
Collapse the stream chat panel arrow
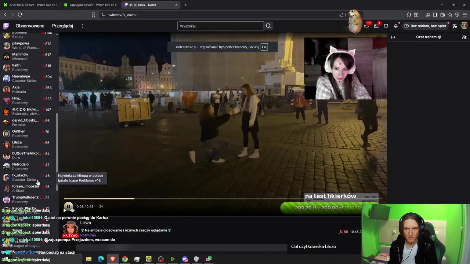(x=393, y=37)
